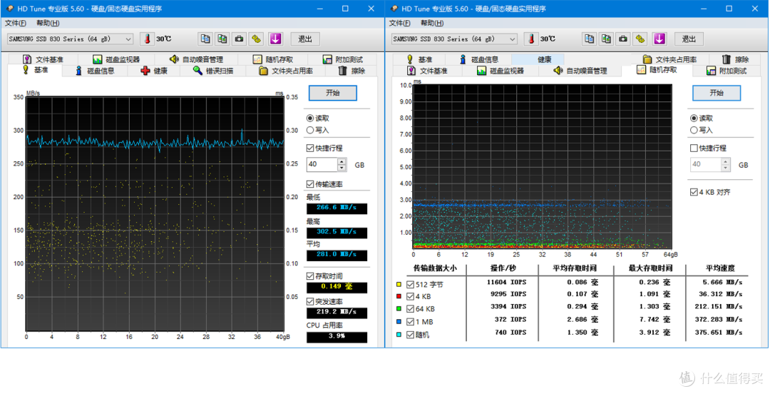This screenshot has width=770, height=394.
Task: Open 文件夹占用率 tab in 基准 benchmark window
Action: point(286,71)
